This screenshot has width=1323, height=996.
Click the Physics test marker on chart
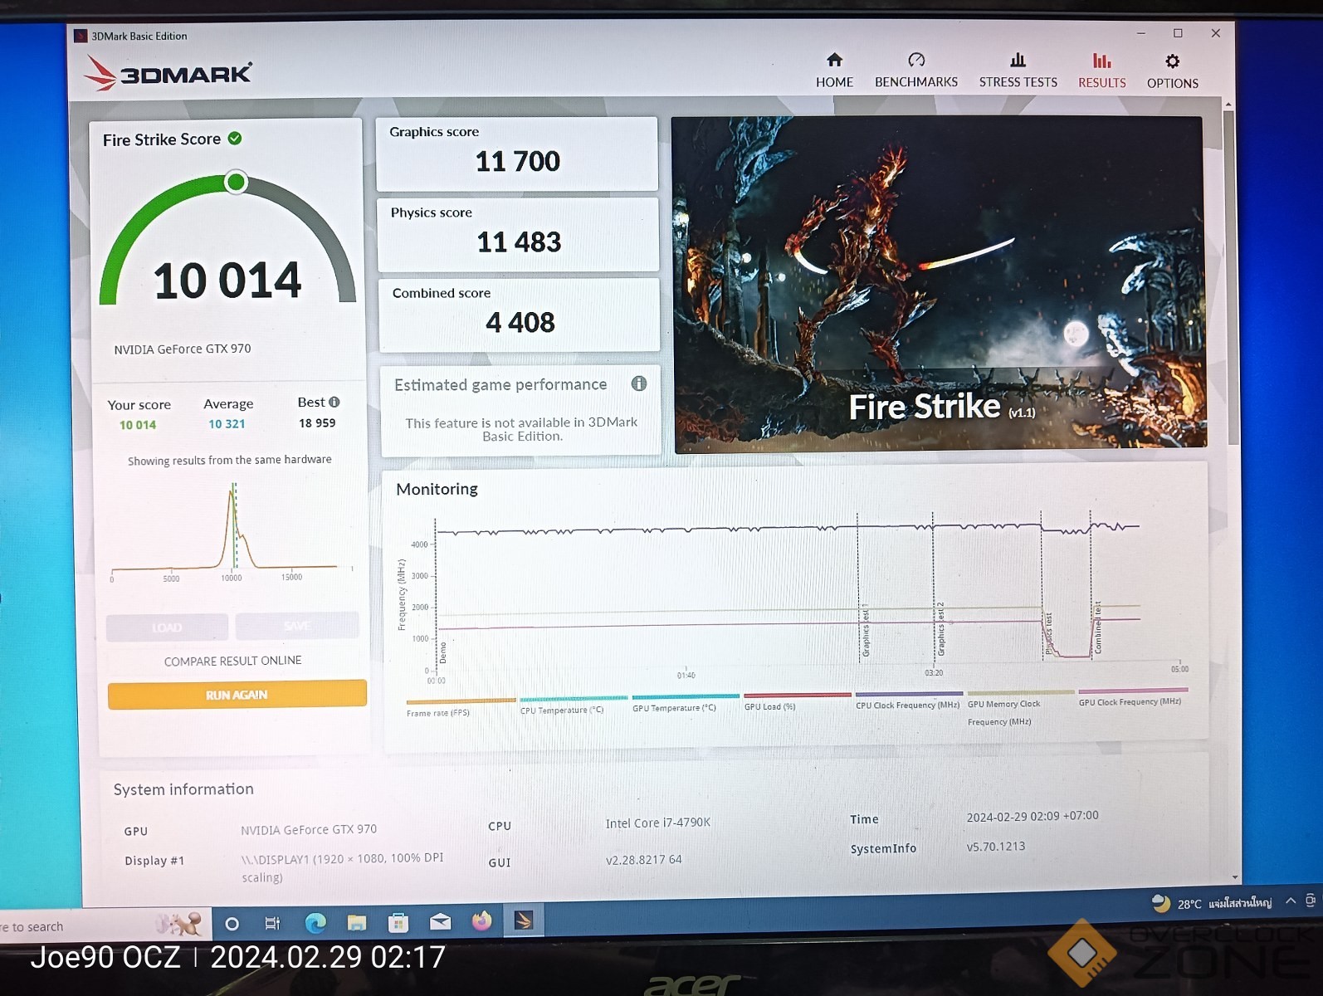click(1048, 634)
